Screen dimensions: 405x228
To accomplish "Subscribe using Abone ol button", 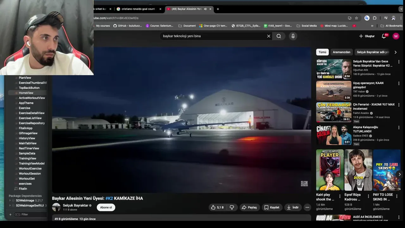I will (x=106, y=207).
